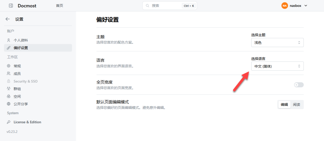Click the nasbox username

(x=295, y=6)
